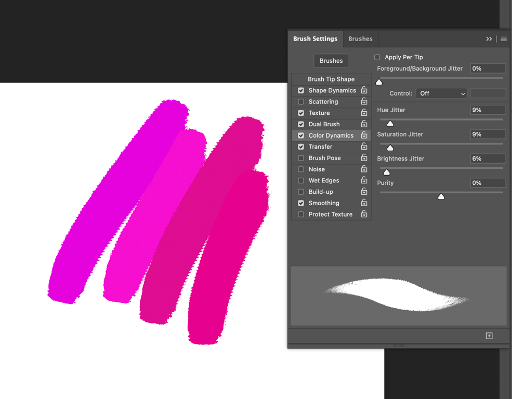Toggle lock icon for Brush Pose
The width and height of the screenshot is (512, 399).
tap(364, 157)
